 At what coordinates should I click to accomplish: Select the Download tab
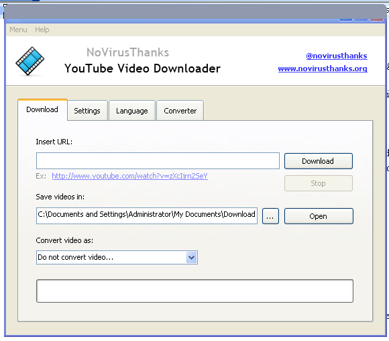click(42, 109)
